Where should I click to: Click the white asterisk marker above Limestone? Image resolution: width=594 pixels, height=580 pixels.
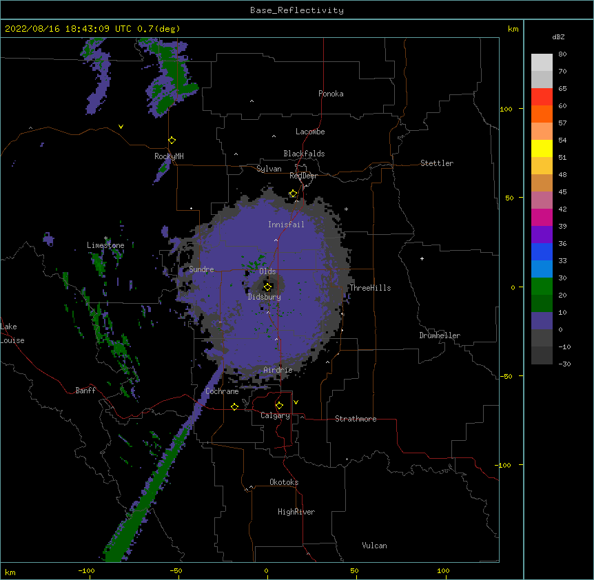point(105,238)
